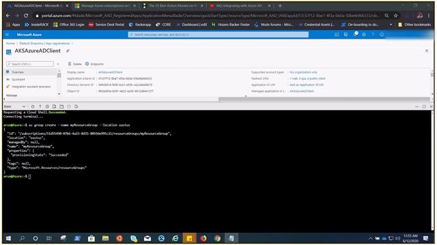Launch Firefox from the taskbar
The height and width of the screenshot is (245, 437).
coord(203,238)
